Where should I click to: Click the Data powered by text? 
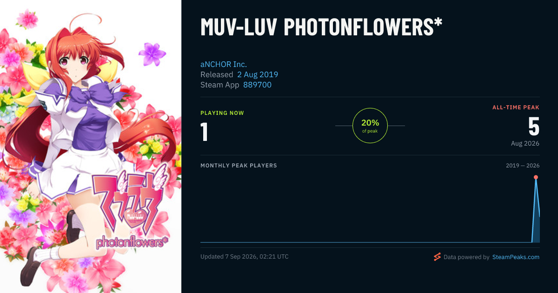coord(466,257)
